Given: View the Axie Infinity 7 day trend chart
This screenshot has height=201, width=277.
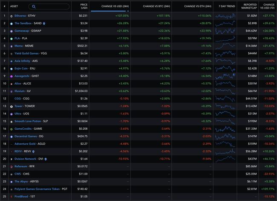Looking at the screenshot, I should coord(225,61).
